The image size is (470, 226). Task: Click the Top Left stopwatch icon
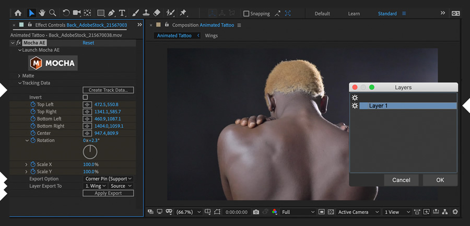pos(33,105)
